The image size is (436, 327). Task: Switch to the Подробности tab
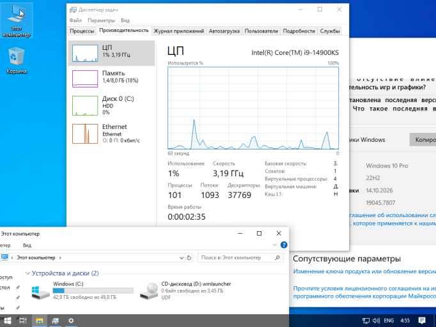[299, 31]
